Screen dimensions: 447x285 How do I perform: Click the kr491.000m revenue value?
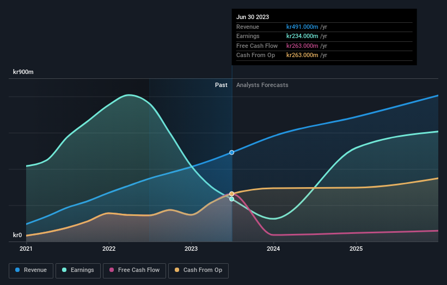point(302,27)
